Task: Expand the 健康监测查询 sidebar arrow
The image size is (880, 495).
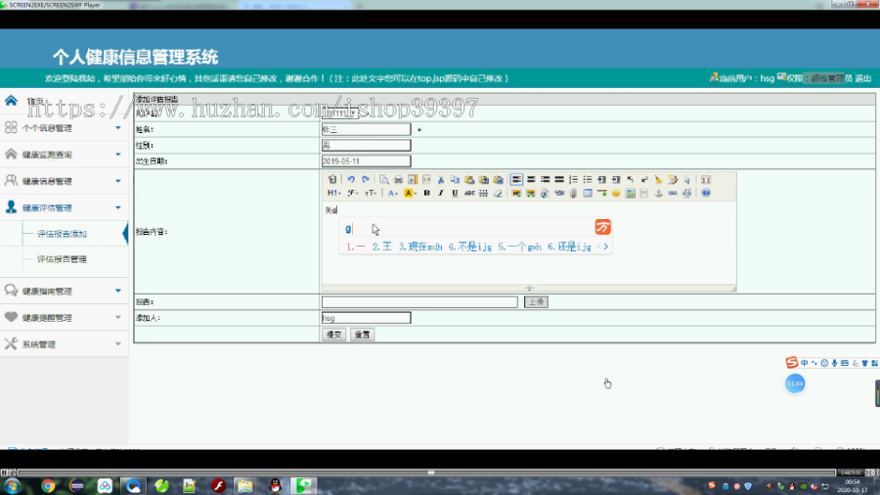Action: coord(118,155)
